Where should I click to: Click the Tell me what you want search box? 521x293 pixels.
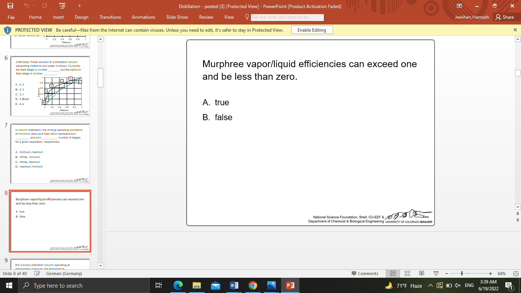click(287, 17)
